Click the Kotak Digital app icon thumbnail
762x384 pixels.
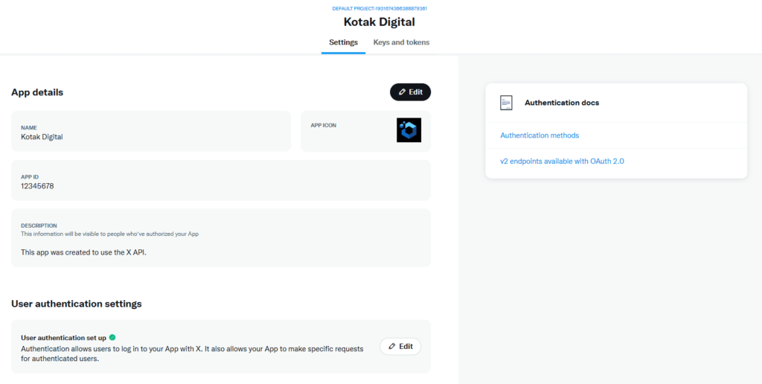click(x=409, y=129)
